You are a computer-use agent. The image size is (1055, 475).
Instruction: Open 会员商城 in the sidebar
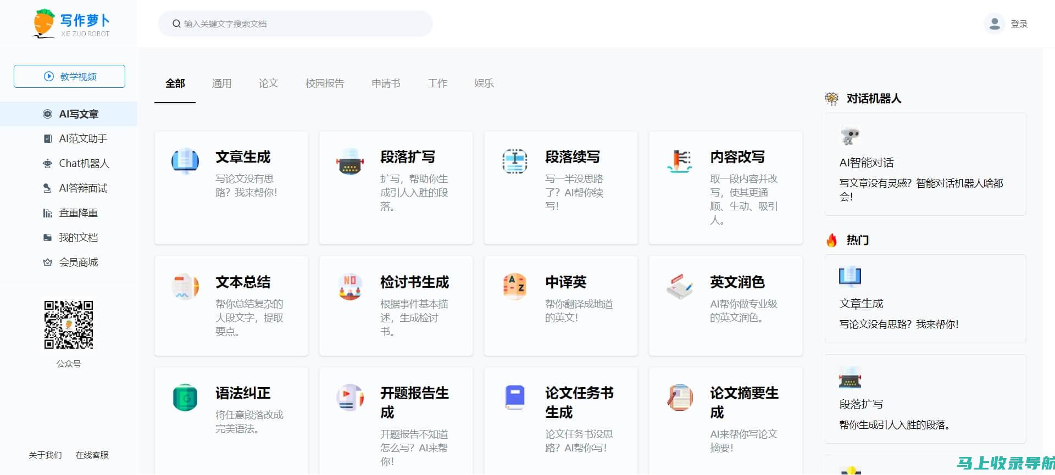point(69,262)
